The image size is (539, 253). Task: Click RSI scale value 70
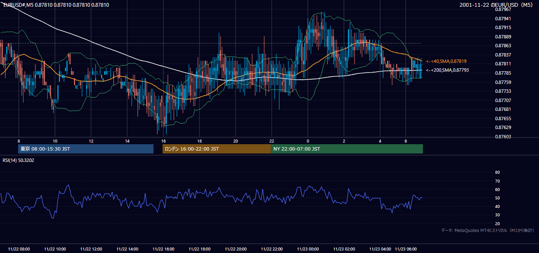(x=497, y=181)
